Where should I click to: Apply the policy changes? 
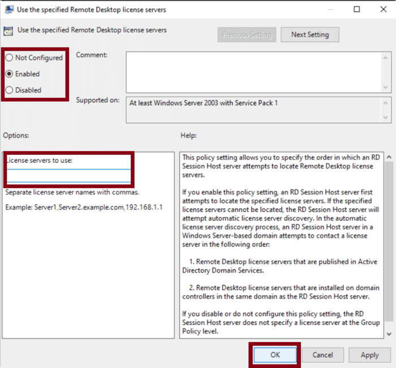[x=369, y=355]
